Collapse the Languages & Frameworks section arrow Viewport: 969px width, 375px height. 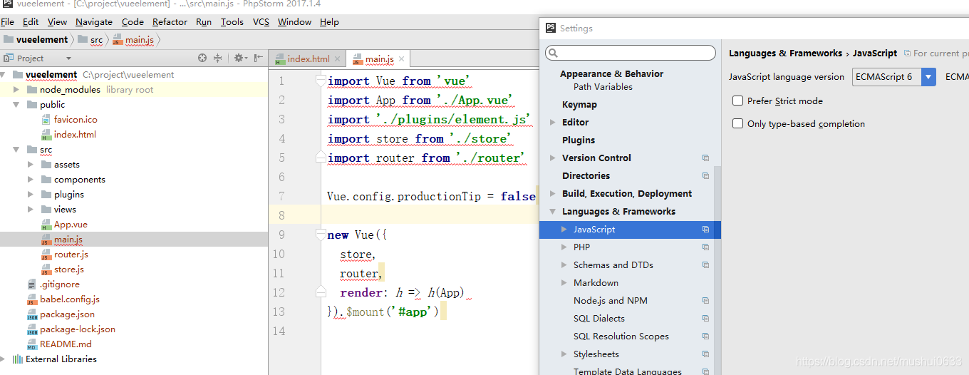pos(553,212)
